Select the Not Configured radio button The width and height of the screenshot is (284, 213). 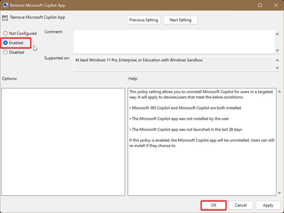coord(5,33)
